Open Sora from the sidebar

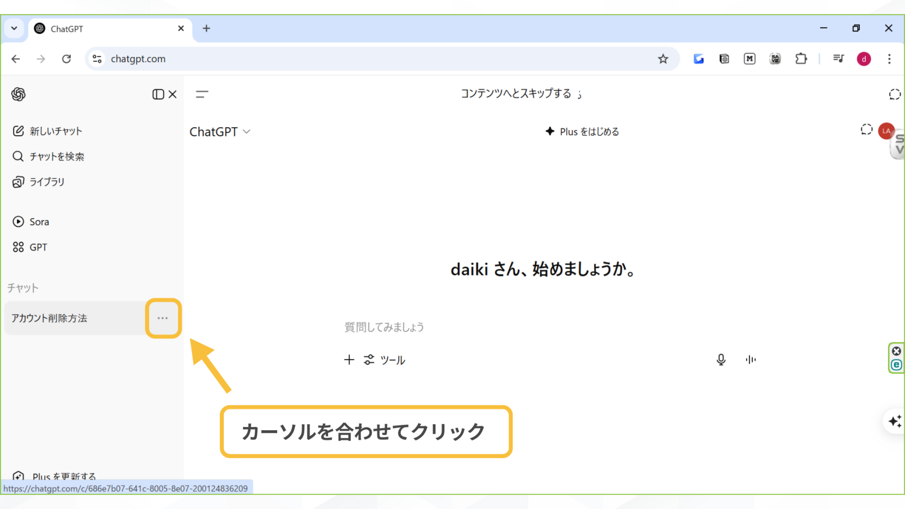coord(39,222)
